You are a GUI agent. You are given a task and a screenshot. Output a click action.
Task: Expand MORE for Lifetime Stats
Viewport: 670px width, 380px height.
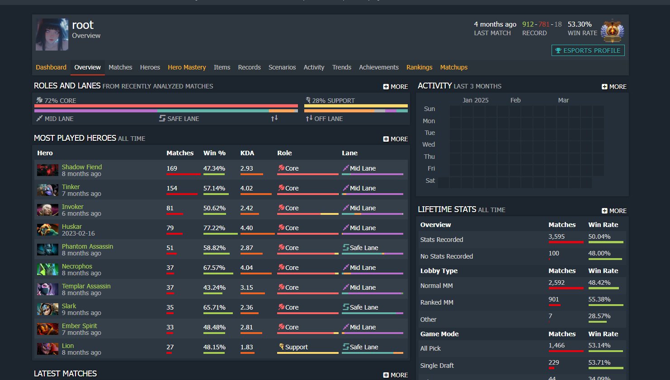tap(614, 211)
